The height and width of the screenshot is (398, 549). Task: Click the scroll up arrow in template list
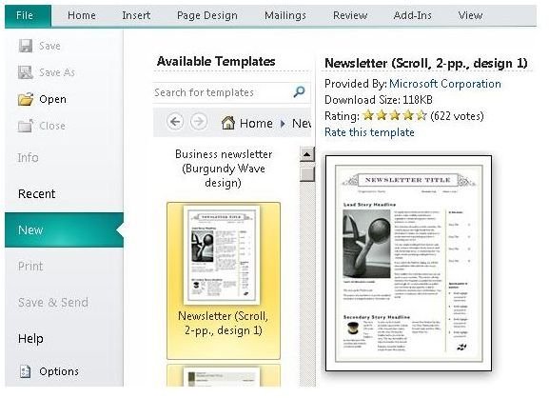point(307,154)
